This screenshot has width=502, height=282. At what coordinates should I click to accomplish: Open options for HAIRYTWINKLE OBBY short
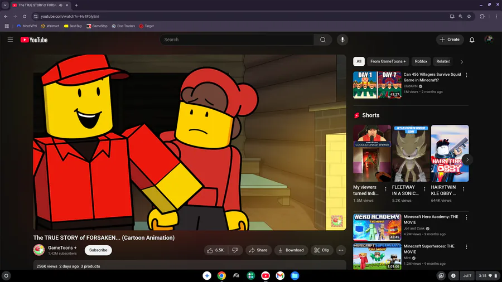coord(464,189)
